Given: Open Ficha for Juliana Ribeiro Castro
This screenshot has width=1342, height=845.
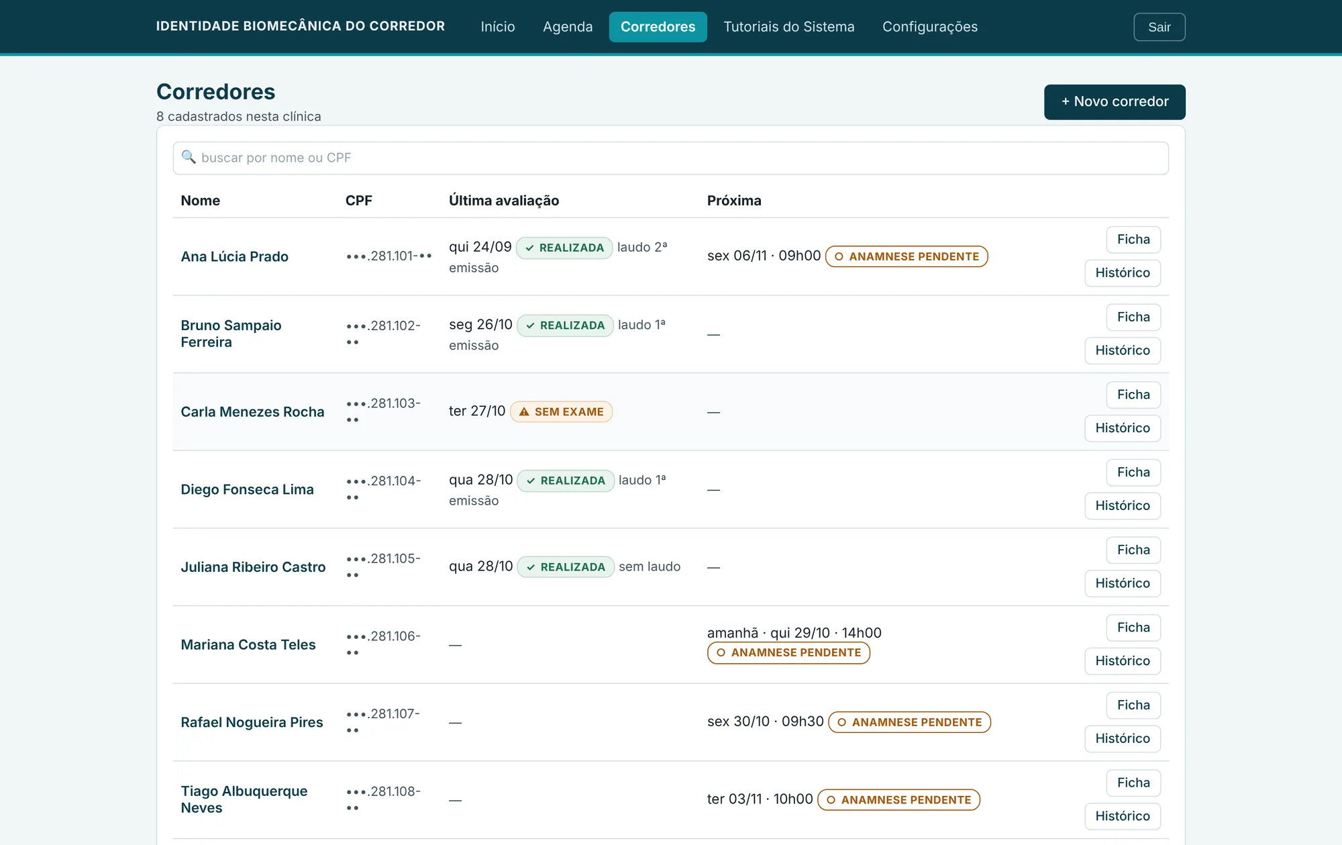Looking at the screenshot, I should (x=1133, y=550).
